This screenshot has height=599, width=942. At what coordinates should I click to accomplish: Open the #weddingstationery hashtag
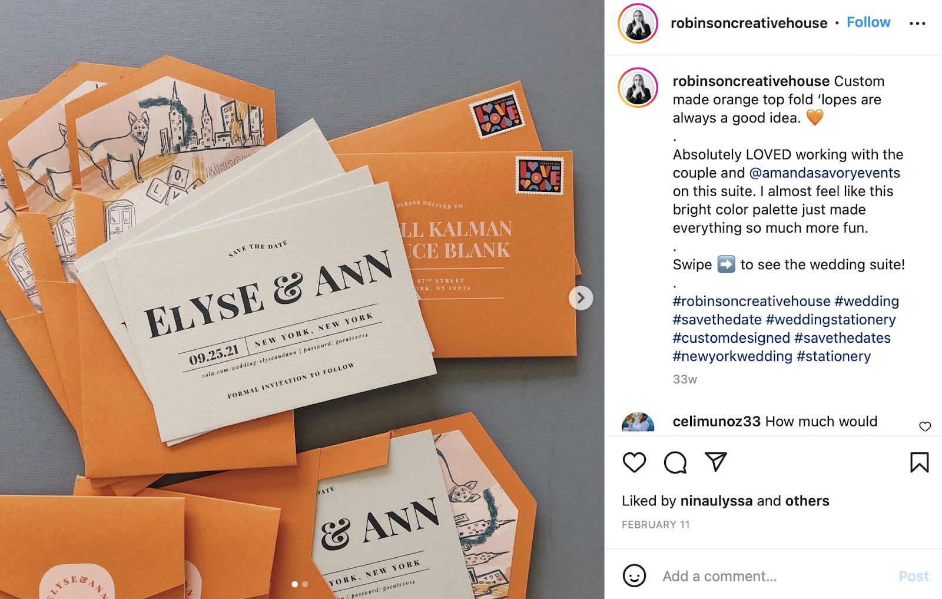click(x=831, y=319)
